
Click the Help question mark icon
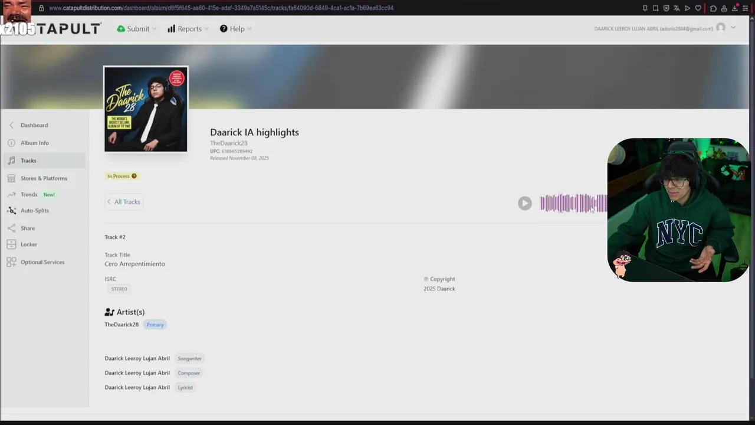pos(224,29)
